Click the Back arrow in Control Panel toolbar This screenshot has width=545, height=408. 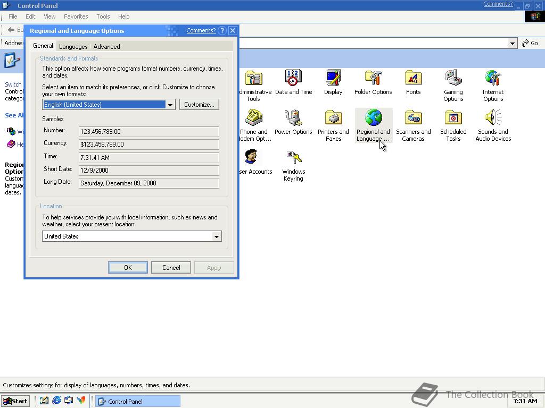tap(11, 30)
